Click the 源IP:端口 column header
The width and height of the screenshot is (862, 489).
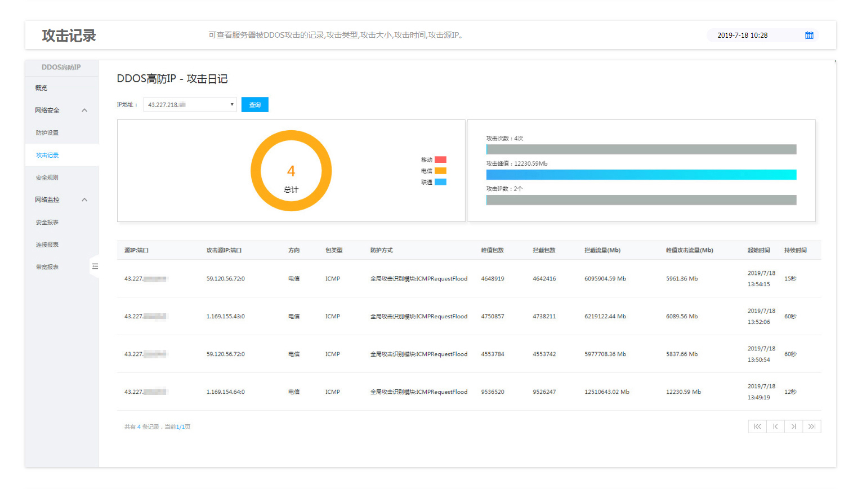pos(136,250)
